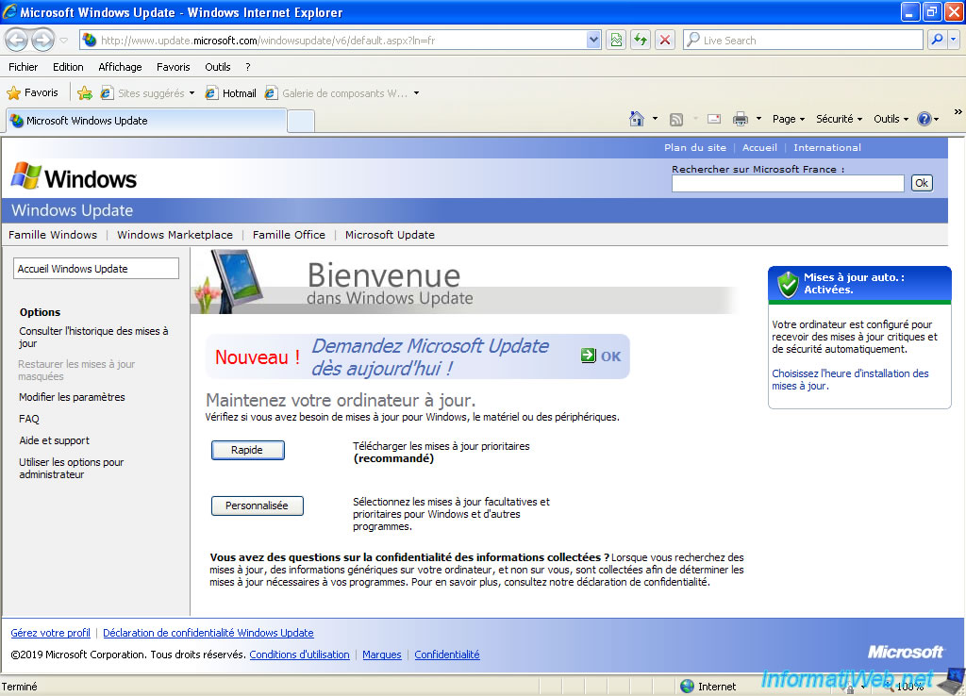Open the Famille Windows navigation link
This screenshot has width=966, height=696.
click(53, 235)
